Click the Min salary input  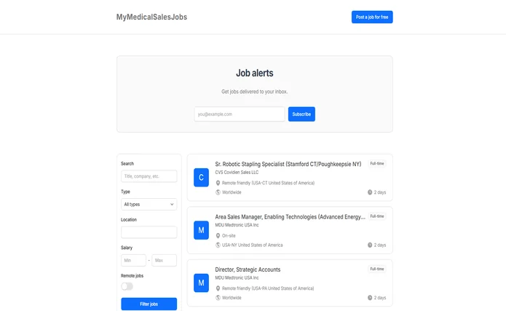(133, 260)
